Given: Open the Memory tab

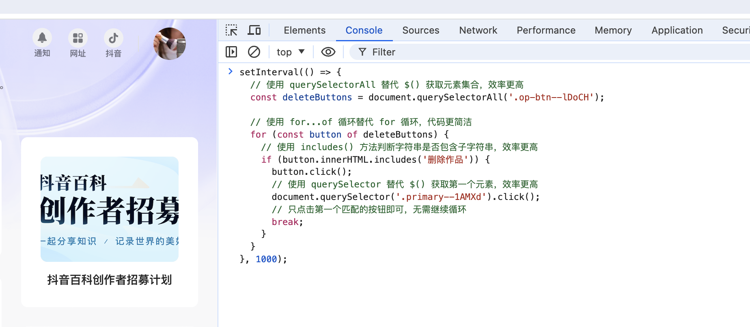Looking at the screenshot, I should (613, 30).
